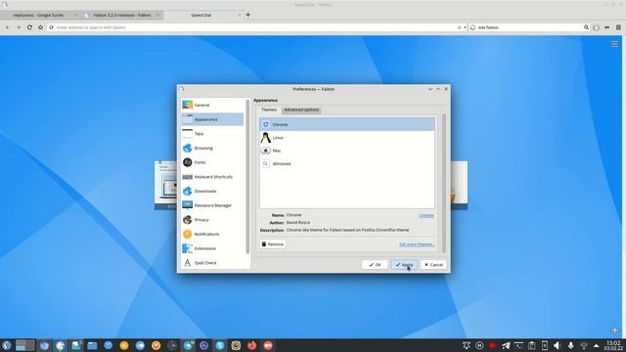The image size is (626, 352).
Task: Go forward in browser history
Action: point(19,27)
